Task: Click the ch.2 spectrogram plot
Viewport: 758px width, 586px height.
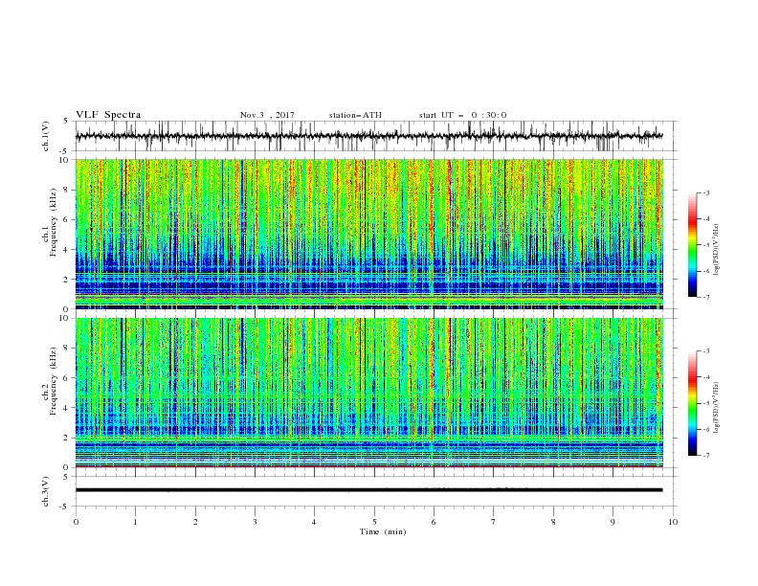Action: pyautogui.click(x=369, y=393)
